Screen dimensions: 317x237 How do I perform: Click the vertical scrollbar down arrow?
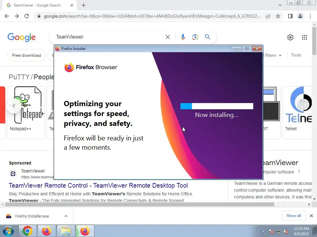pyautogui.click(x=315, y=199)
